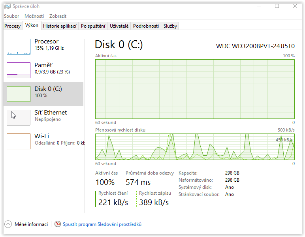Select the Síť Ethernet thumbnail
Viewport: 305px width, 237px height.
[19, 118]
